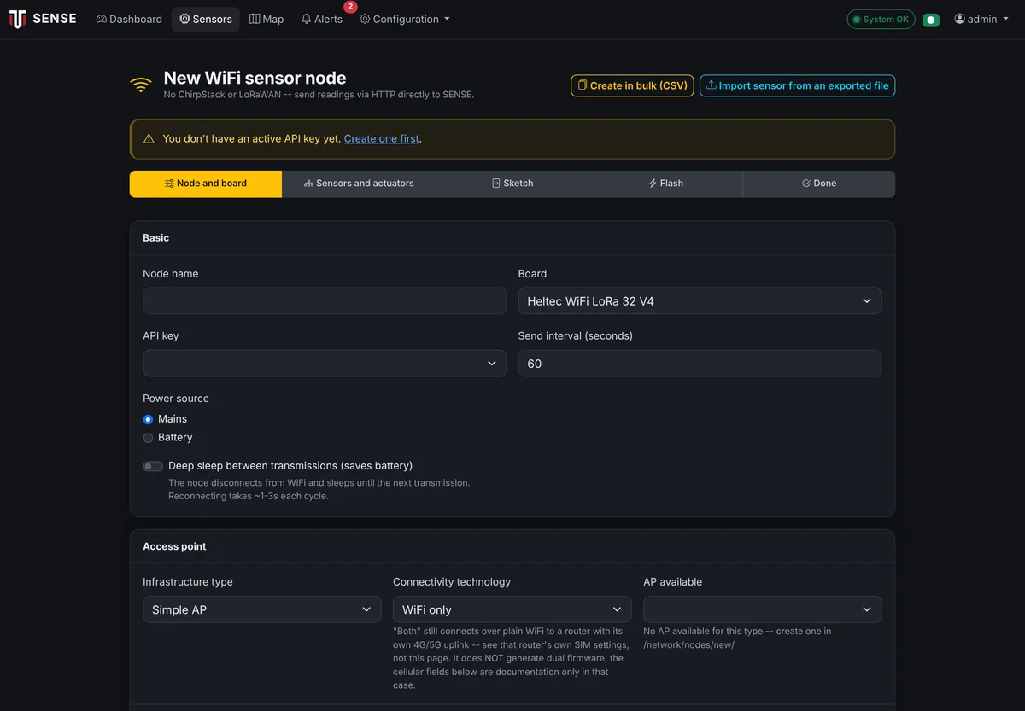Screen dimensions: 1025x711
Task: Click the SENSE logo in the navbar
Action: 43,19
